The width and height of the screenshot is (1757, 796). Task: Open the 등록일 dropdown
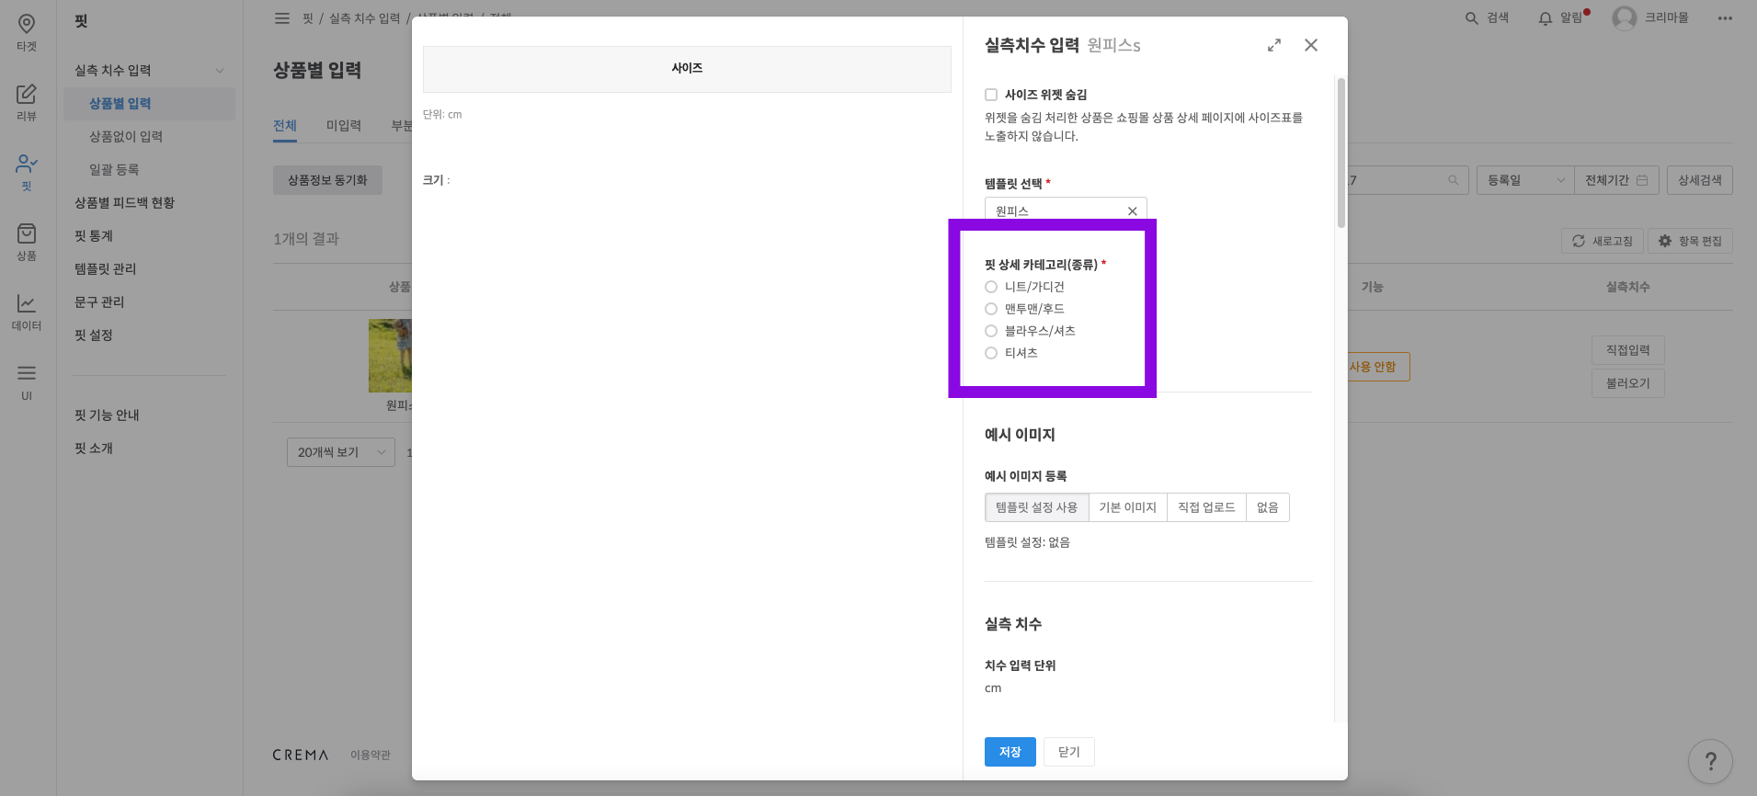(x=1525, y=180)
